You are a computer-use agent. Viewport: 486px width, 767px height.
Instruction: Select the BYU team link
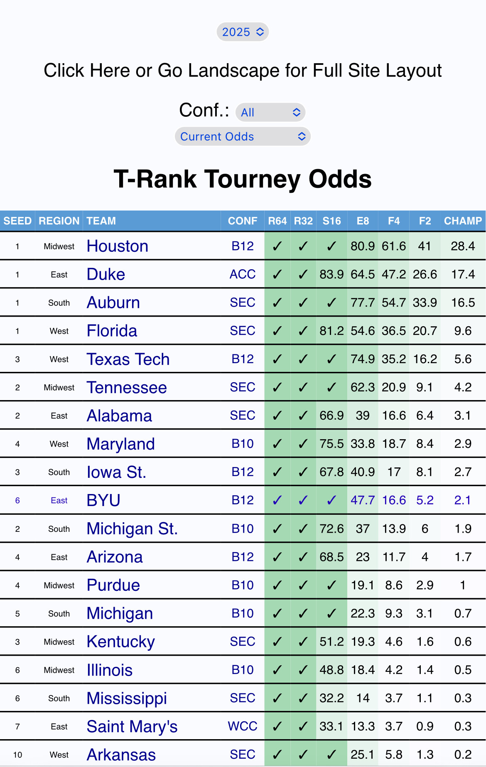point(103,501)
